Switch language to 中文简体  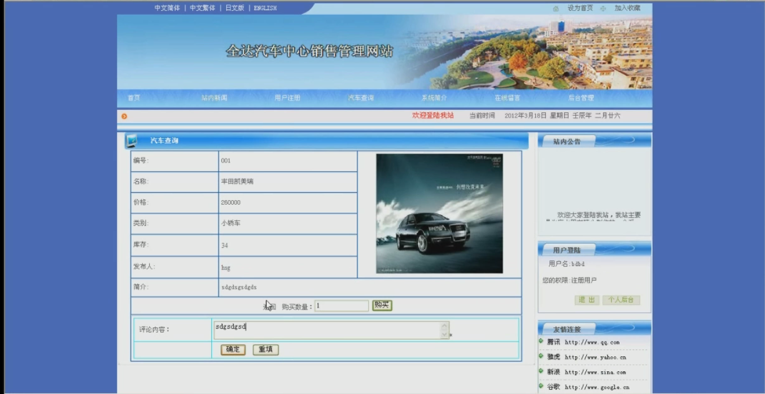167,8
